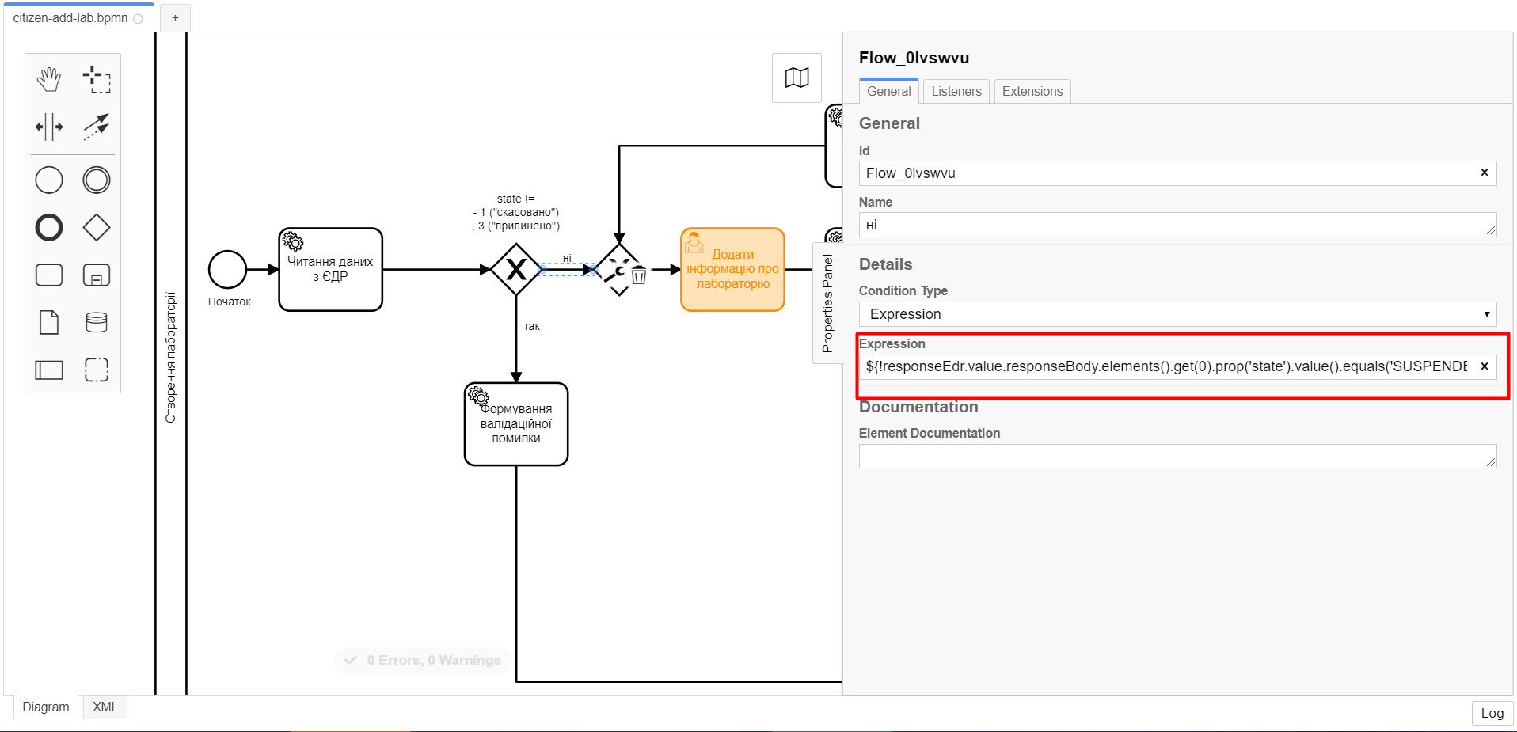Image resolution: width=1517 pixels, height=732 pixels.
Task: Create a data object reference from the palette
Action: (x=49, y=323)
